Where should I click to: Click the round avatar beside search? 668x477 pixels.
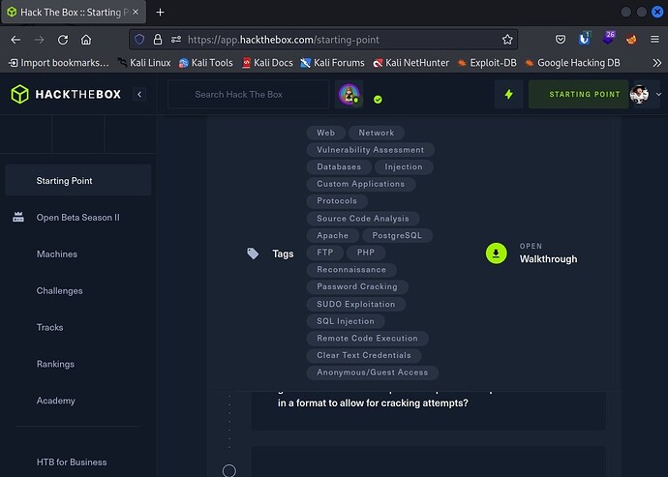click(x=349, y=94)
